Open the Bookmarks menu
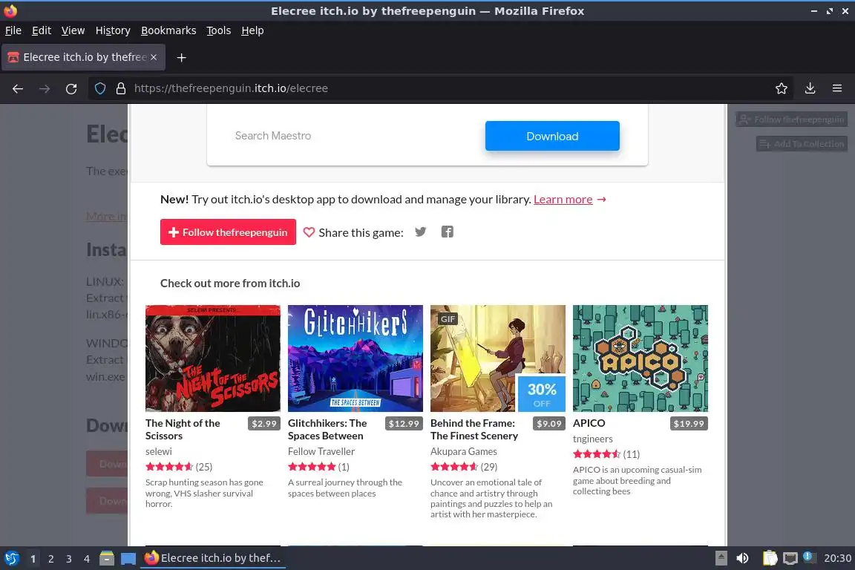 [x=168, y=30]
